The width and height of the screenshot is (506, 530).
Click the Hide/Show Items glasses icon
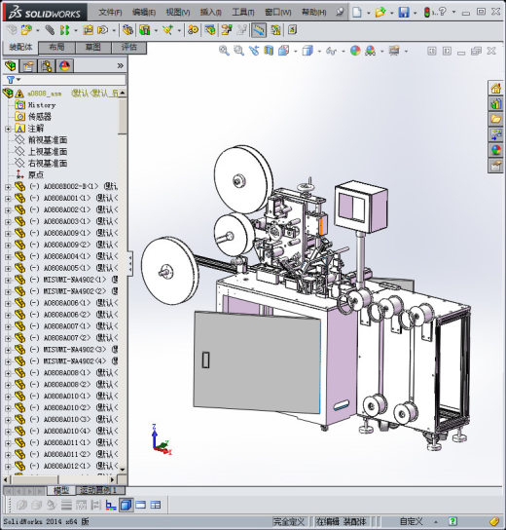click(331, 51)
